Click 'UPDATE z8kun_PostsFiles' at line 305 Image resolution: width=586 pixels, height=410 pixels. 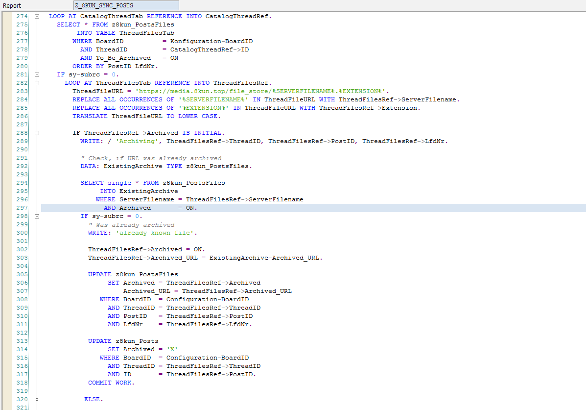click(133, 275)
